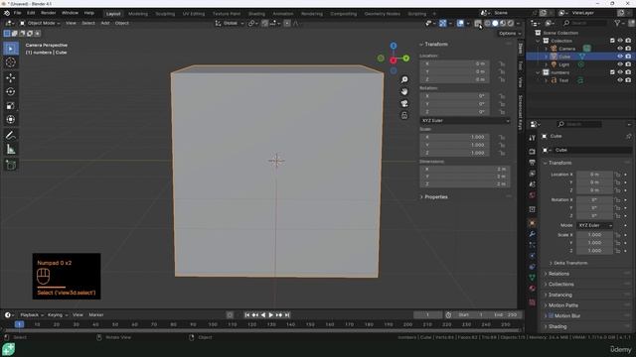The height and width of the screenshot is (357, 636).
Task: Open the Output properties tab
Action: click(x=533, y=163)
